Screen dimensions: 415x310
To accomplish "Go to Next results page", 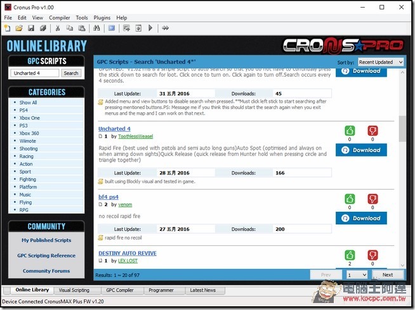I will click(388, 275).
